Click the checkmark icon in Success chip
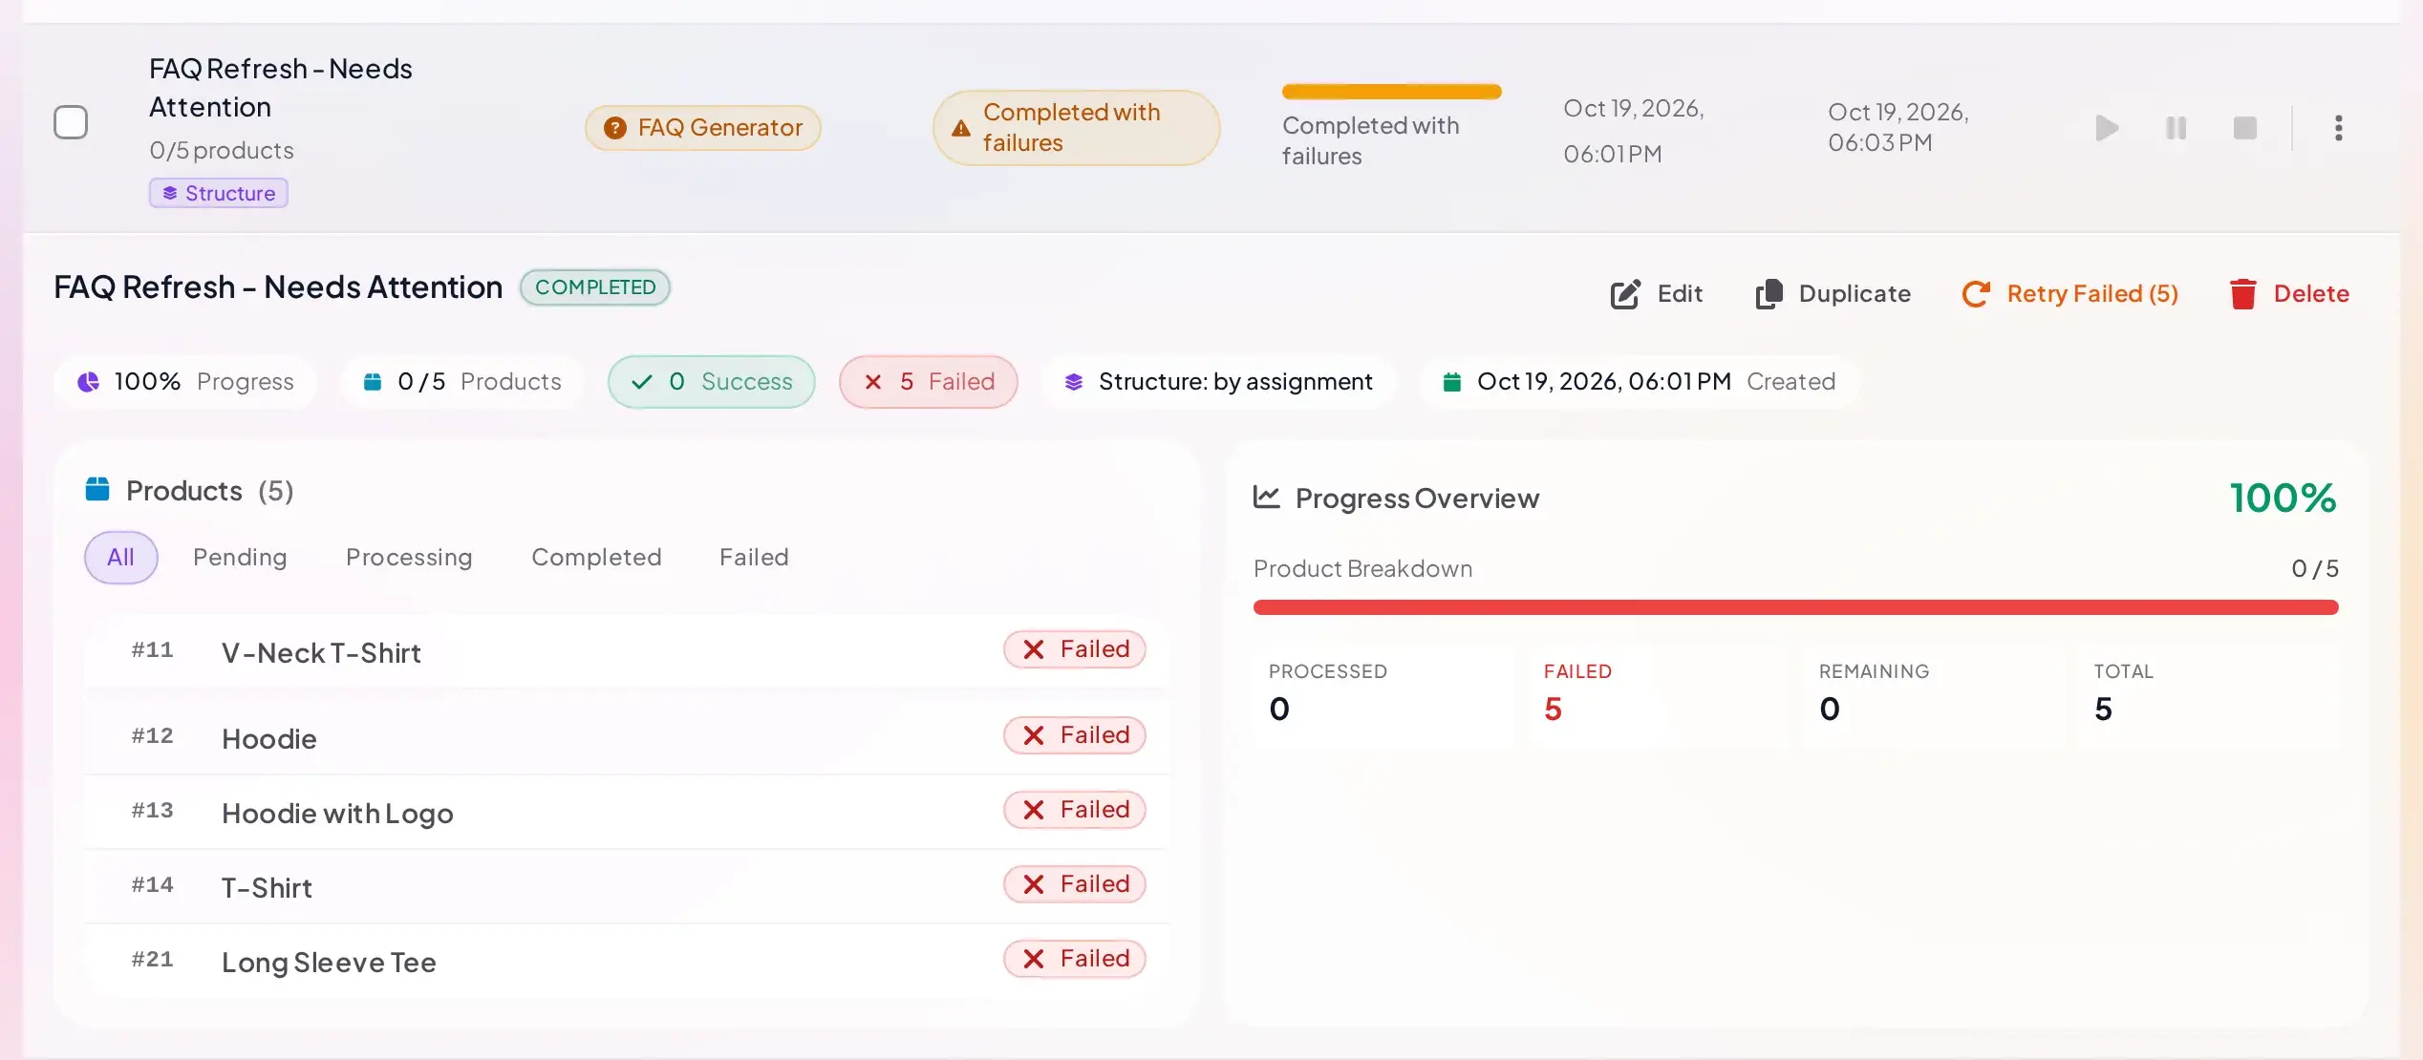This screenshot has height=1060, width=2423. pyautogui.click(x=642, y=382)
